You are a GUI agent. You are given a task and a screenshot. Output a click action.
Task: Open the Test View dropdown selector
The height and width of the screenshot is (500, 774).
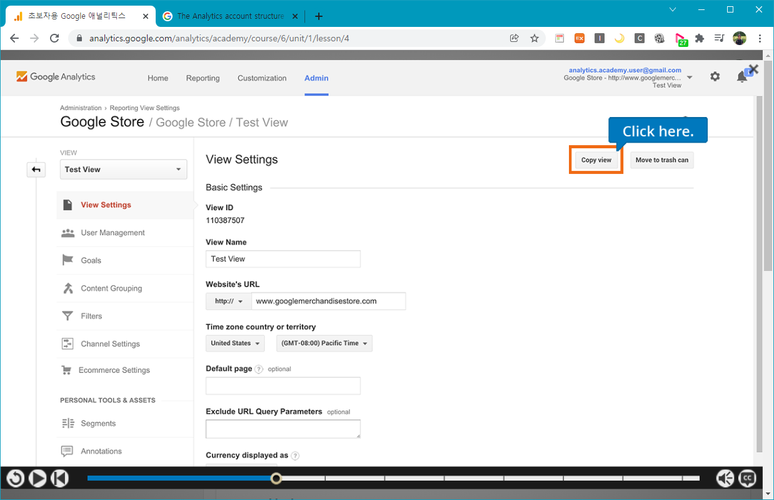[x=123, y=170]
